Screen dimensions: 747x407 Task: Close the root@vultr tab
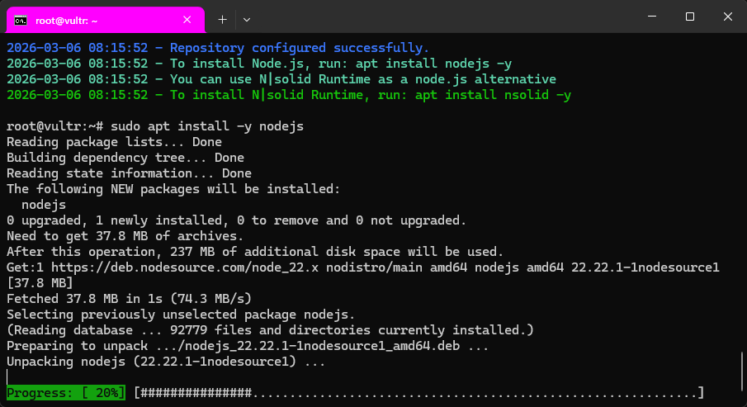(188, 18)
